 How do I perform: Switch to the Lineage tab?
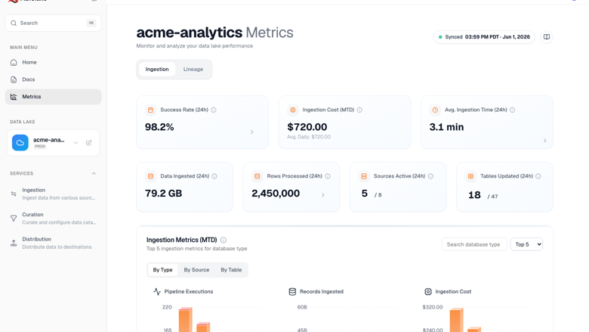coord(193,69)
